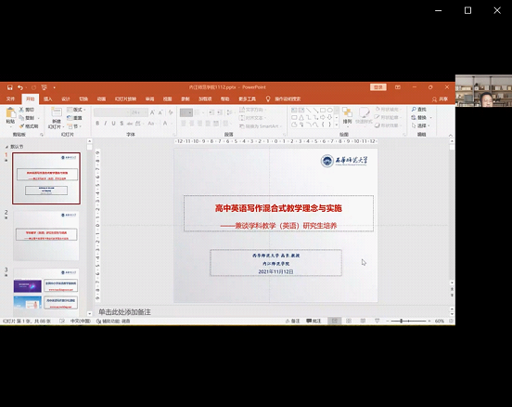Open the Insert ribbon tab
This screenshot has width=512, height=407.
tap(47, 98)
